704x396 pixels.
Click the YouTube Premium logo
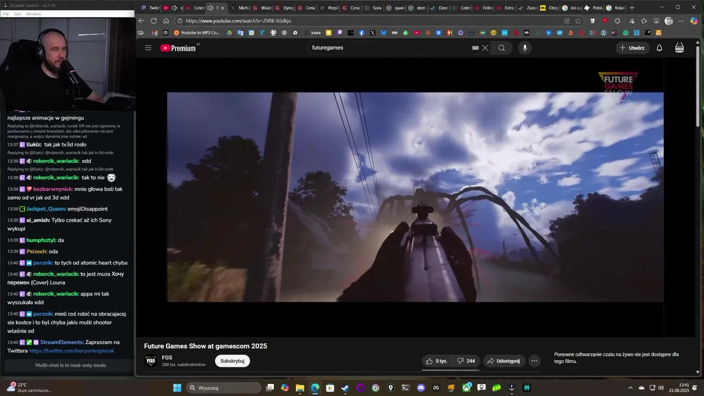(x=178, y=48)
